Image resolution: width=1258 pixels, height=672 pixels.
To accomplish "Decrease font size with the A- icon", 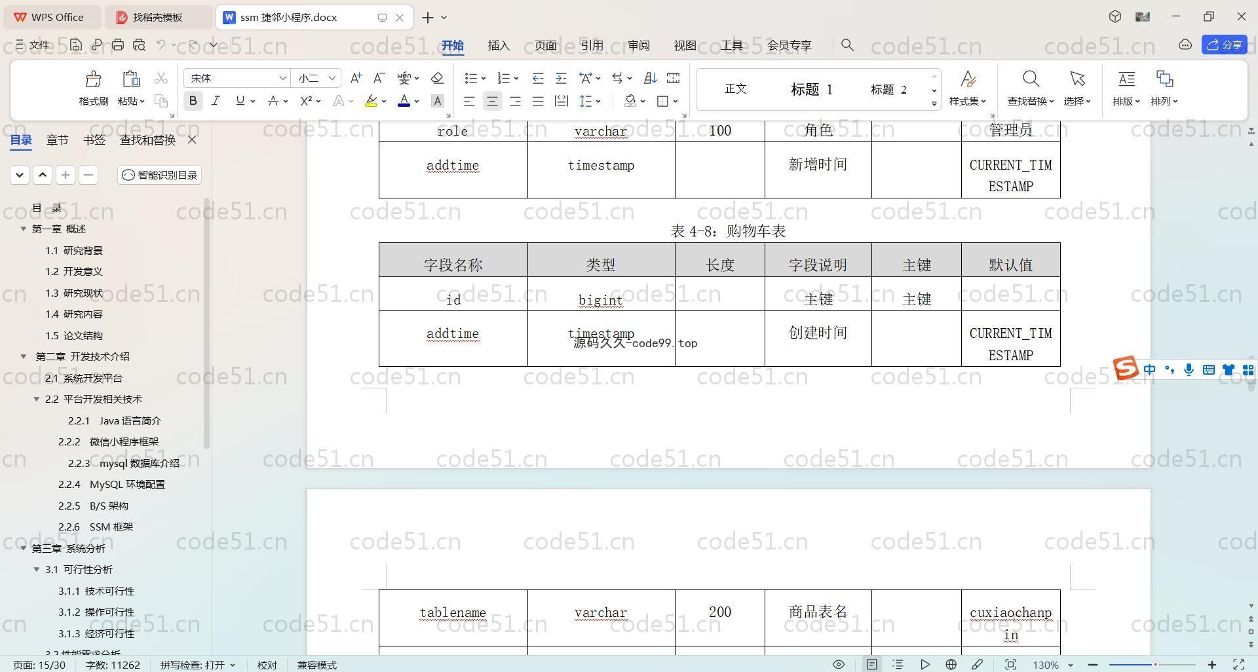I will coord(379,78).
